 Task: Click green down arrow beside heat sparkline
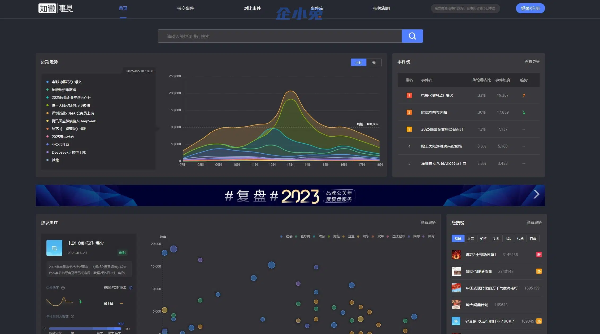[x=80, y=301]
